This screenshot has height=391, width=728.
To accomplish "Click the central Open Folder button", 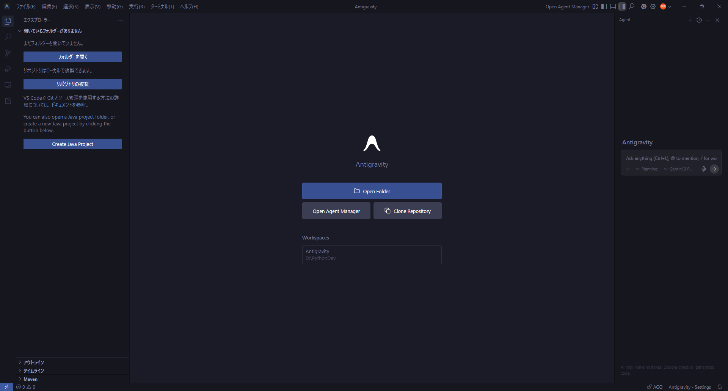I will (372, 191).
